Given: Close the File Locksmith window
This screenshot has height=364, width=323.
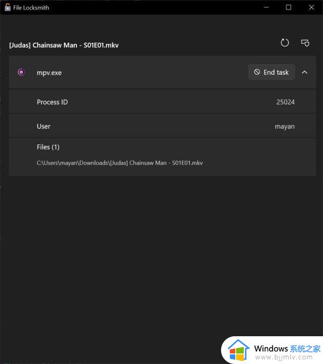Looking at the screenshot, I should pyautogui.click(x=311, y=7).
